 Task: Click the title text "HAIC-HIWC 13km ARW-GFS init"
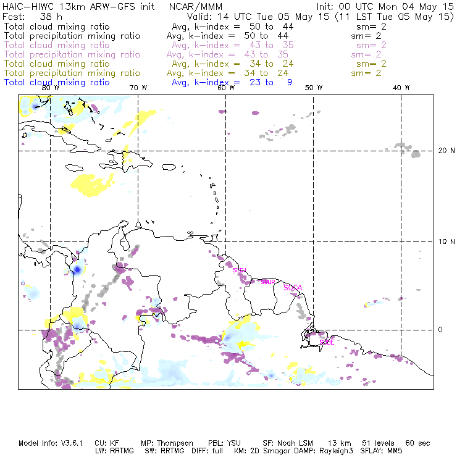click(x=78, y=7)
